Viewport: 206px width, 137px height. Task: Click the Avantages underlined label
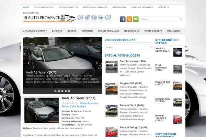[x=29, y=135]
